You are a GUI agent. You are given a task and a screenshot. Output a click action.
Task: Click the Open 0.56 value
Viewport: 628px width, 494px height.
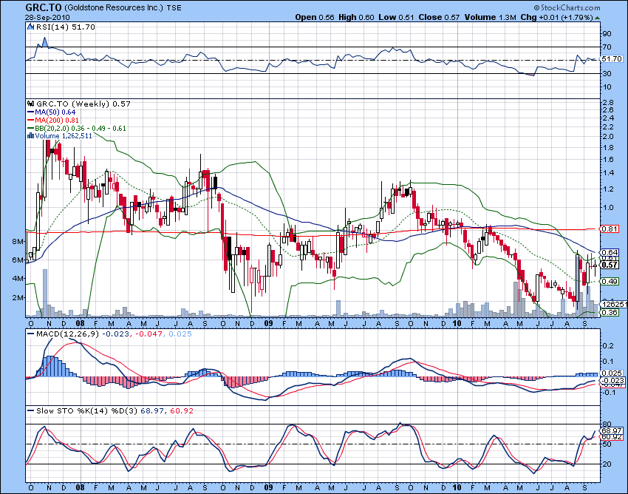315,17
